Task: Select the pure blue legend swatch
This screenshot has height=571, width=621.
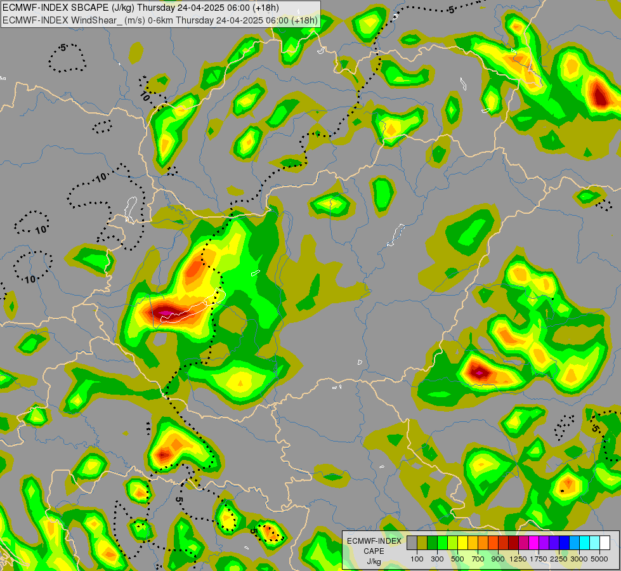Action: pyautogui.click(x=565, y=542)
